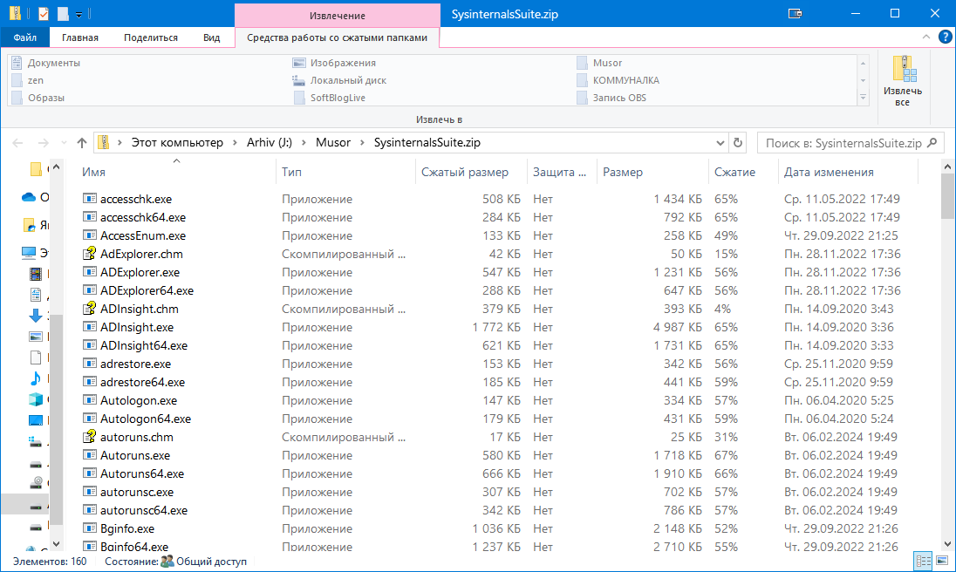The height and width of the screenshot is (572, 956).
Task: Switch to the Поделиться ribbon tab
Action: pyautogui.click(x=151, y=37)
